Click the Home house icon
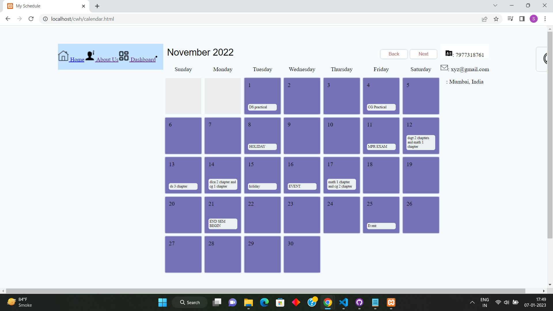553x311 pixels. (63, 56)
